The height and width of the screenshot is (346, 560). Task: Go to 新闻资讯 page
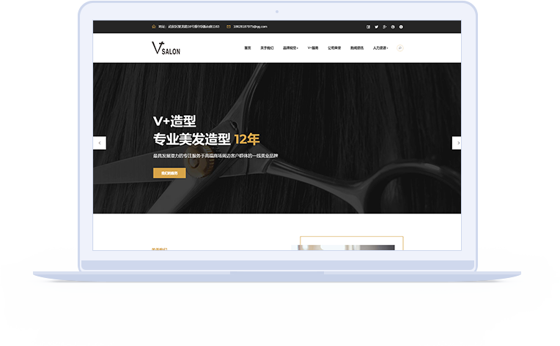(x=357, y=48)
